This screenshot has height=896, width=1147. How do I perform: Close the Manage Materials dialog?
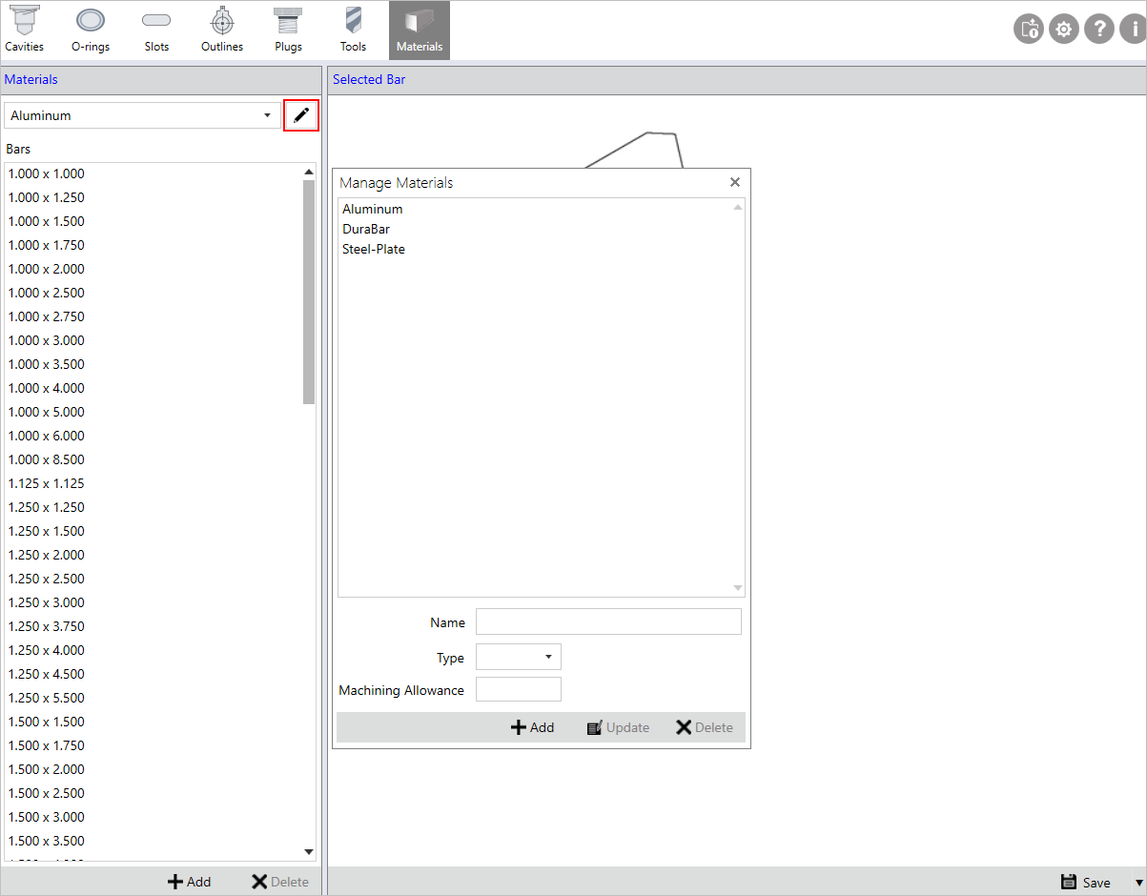734,182
